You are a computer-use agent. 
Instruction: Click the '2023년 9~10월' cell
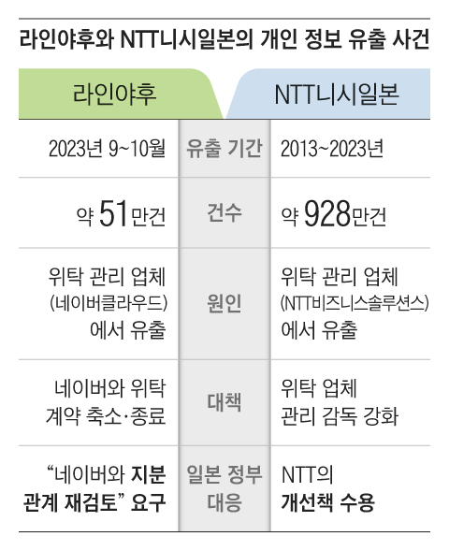point(107,149)
